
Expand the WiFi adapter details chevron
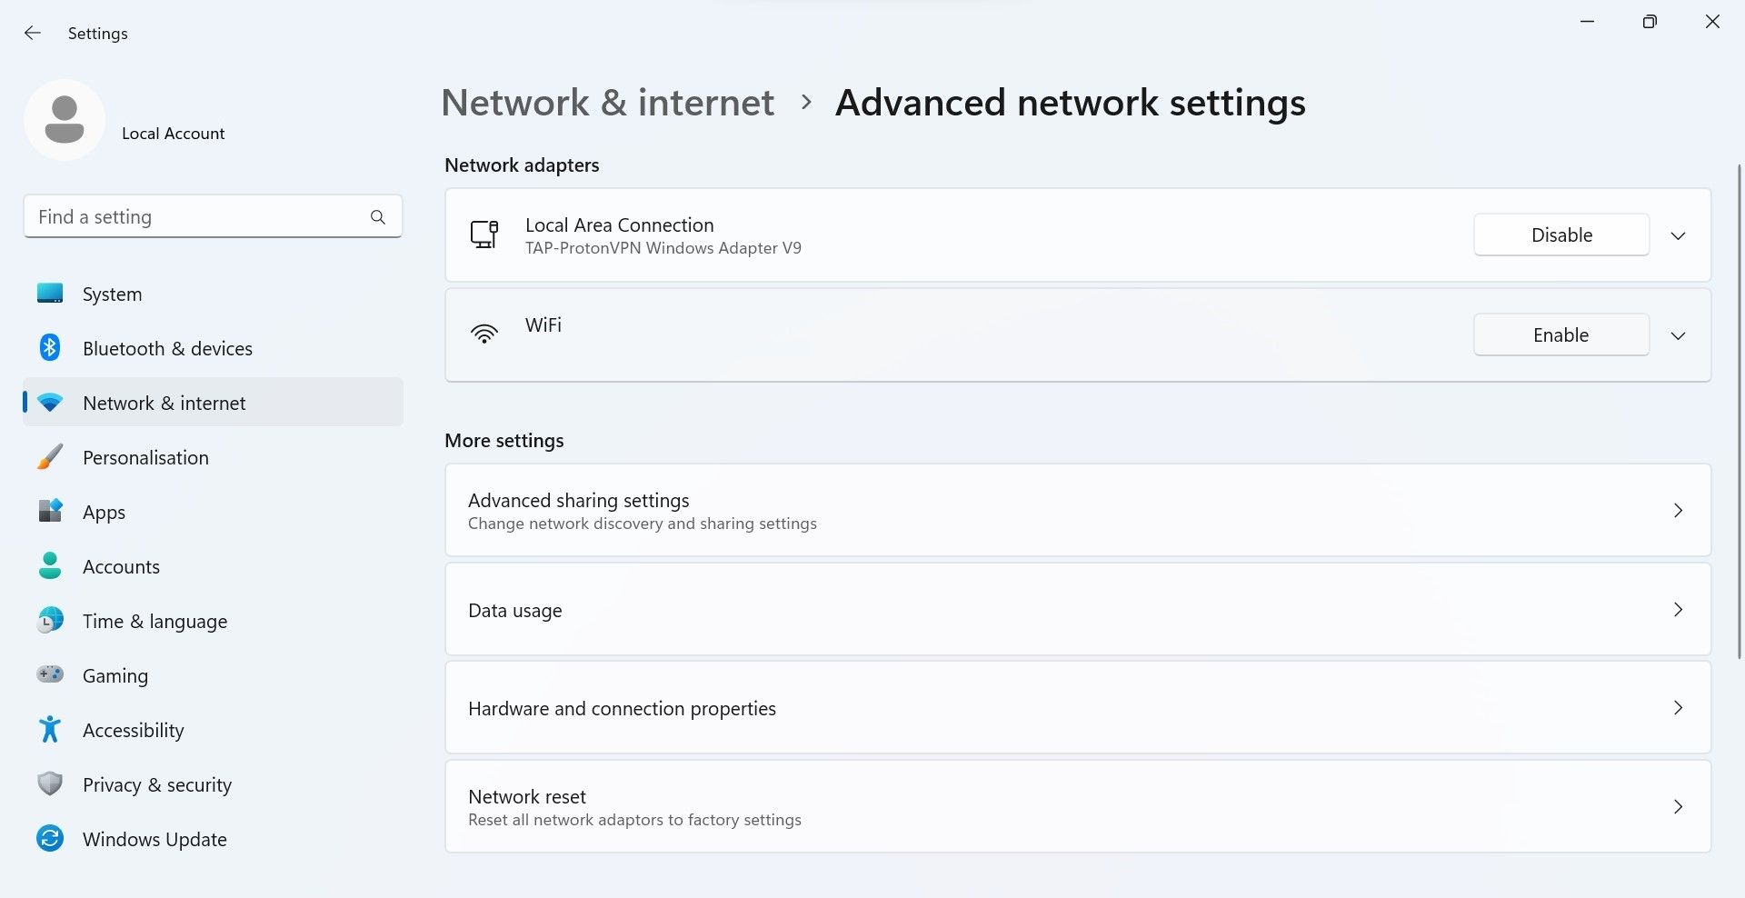pos(1678,336)
